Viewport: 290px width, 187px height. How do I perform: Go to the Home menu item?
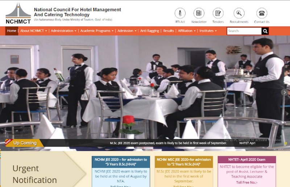point(12,31)
